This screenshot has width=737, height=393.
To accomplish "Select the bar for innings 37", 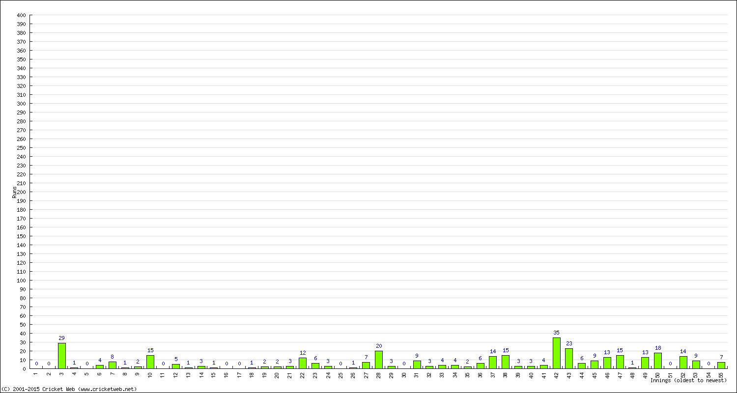I will pos(493,362).
